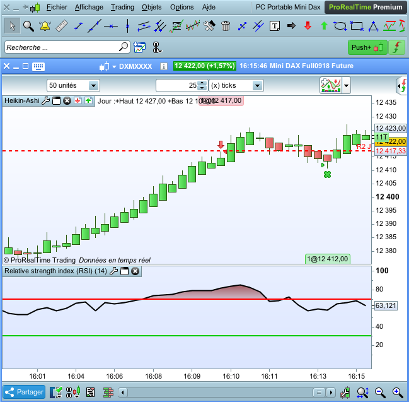The image size is (409, 402).
Task: Open the virtual keyboard icon in chart title bar
Action: (38, 67)
